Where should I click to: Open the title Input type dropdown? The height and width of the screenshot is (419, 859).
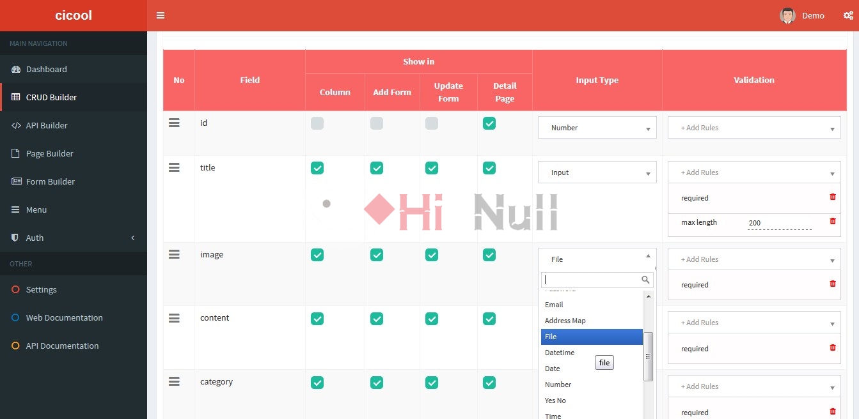[597, 172]
